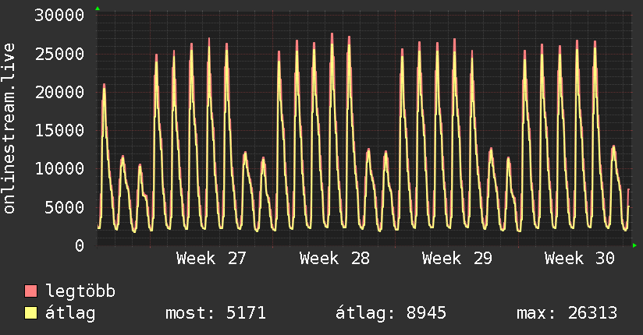Click the 15000 y-axis tick label
The image size is (643, 335).
point(59,131)
